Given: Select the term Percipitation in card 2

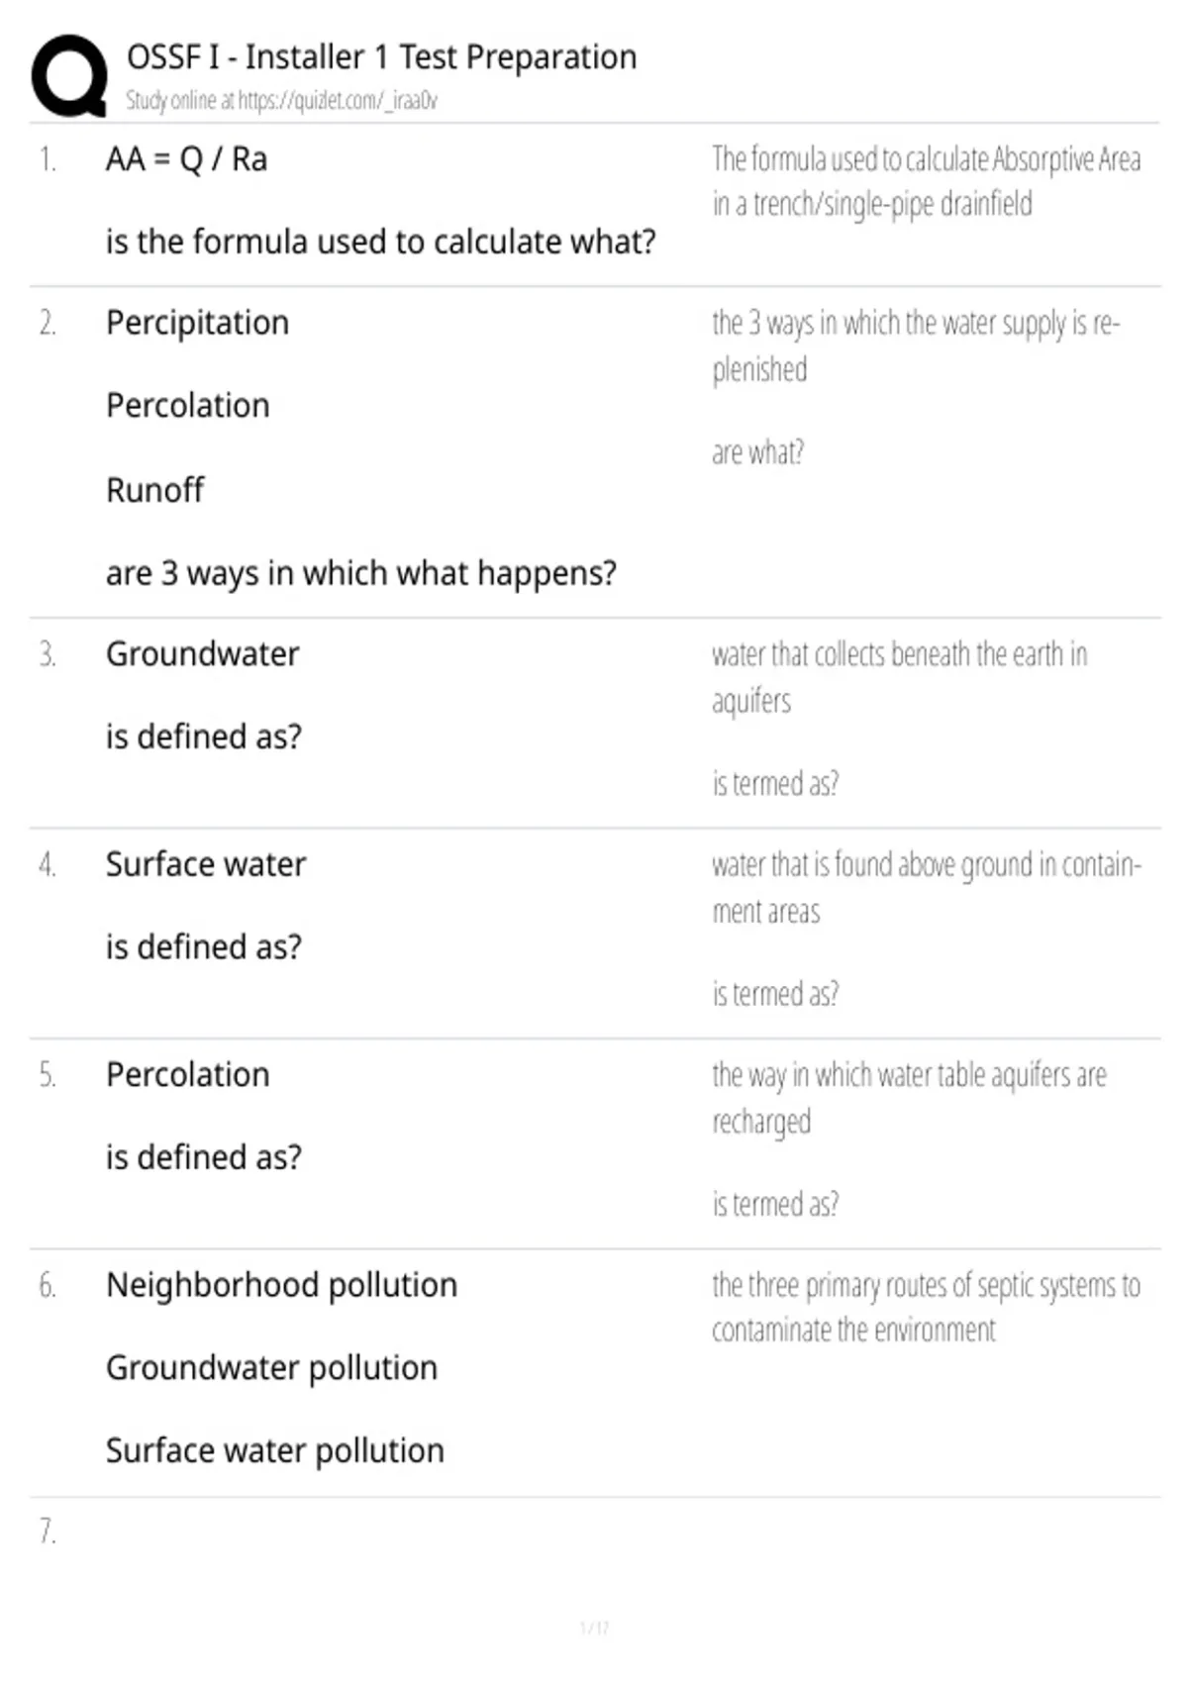Looking at the screenshot, I should click(x=197, y=323).
